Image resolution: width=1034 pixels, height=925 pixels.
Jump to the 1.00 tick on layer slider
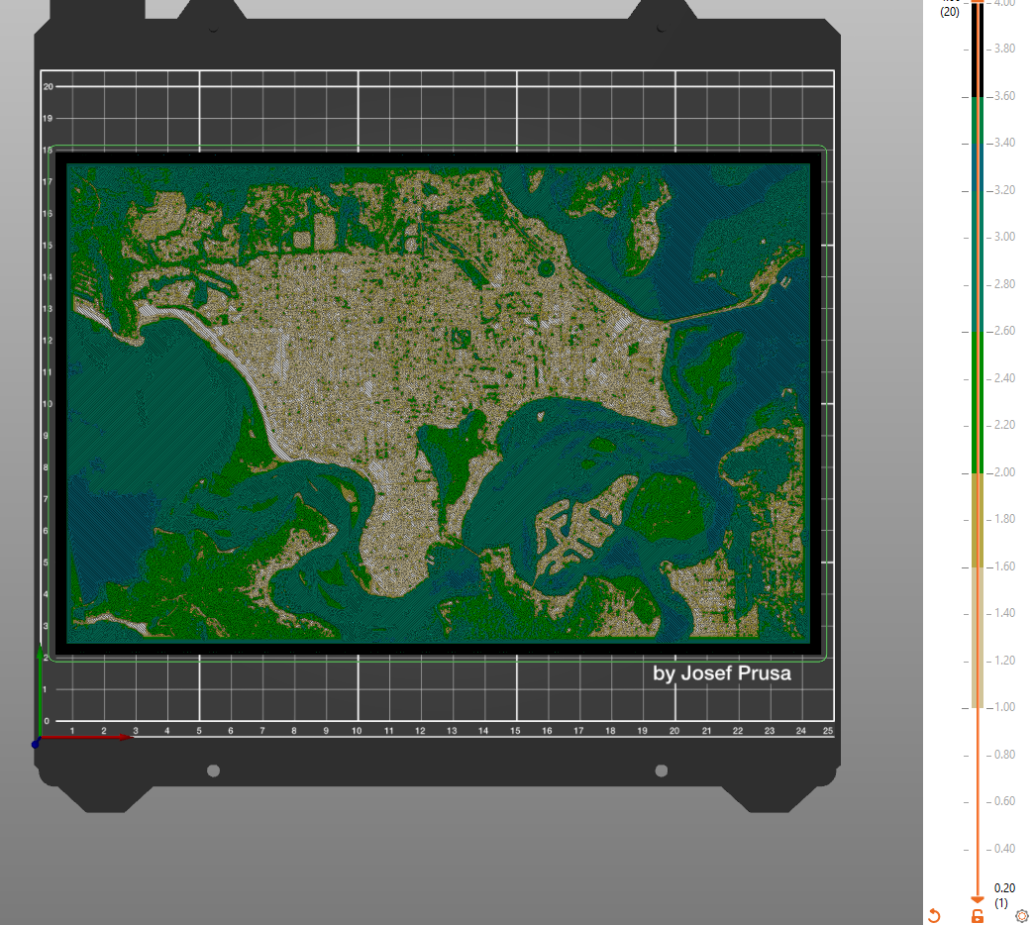coord(978,708)
